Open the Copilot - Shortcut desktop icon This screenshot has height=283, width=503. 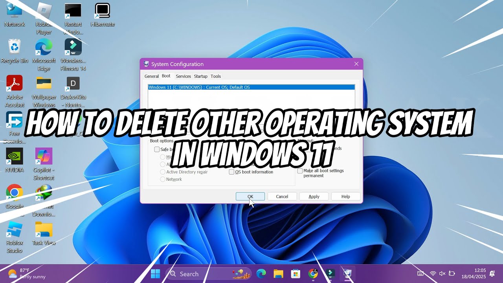point(44,165)
